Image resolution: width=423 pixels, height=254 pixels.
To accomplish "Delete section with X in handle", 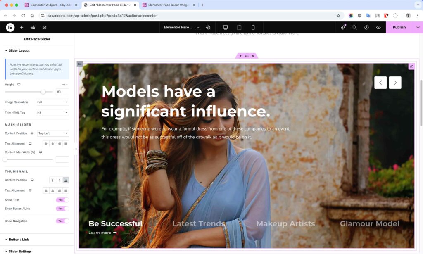I will point(253,56).
